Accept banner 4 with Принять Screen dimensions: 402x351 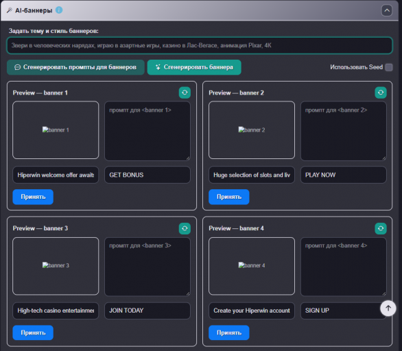228,332
